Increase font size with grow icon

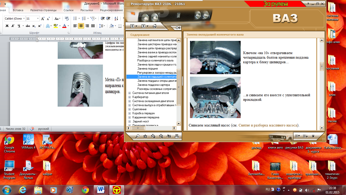pos(43,19)
